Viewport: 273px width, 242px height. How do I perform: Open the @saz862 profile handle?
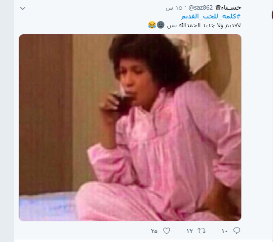click(200, 7)
